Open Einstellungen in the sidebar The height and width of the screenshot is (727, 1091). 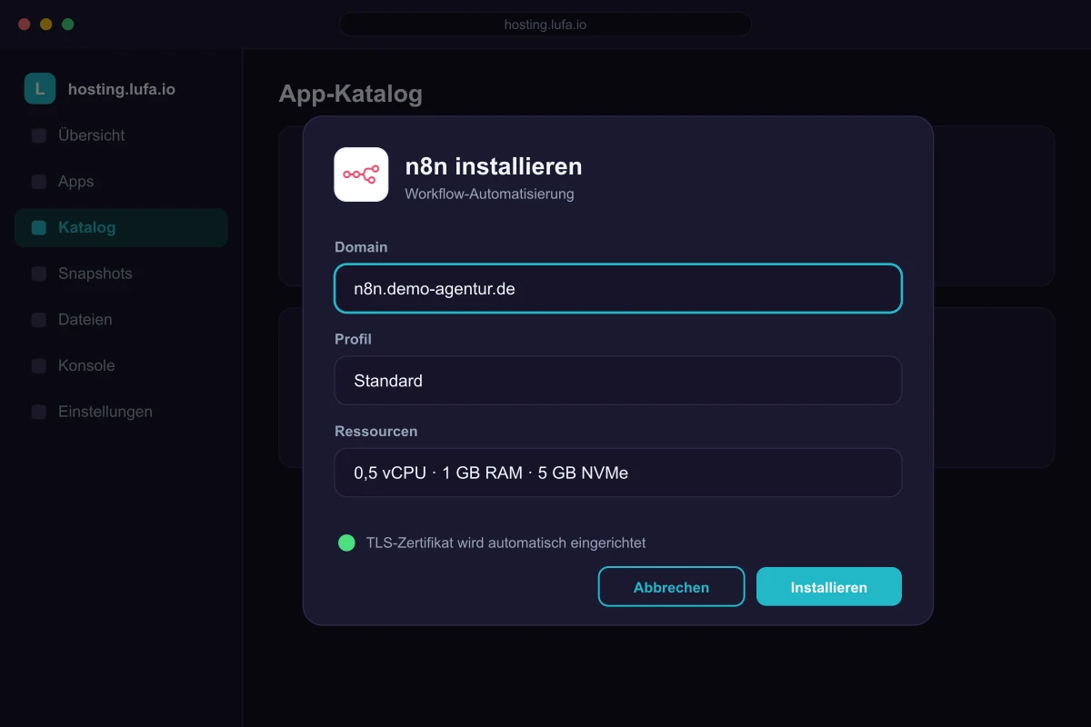coord(121,412)
